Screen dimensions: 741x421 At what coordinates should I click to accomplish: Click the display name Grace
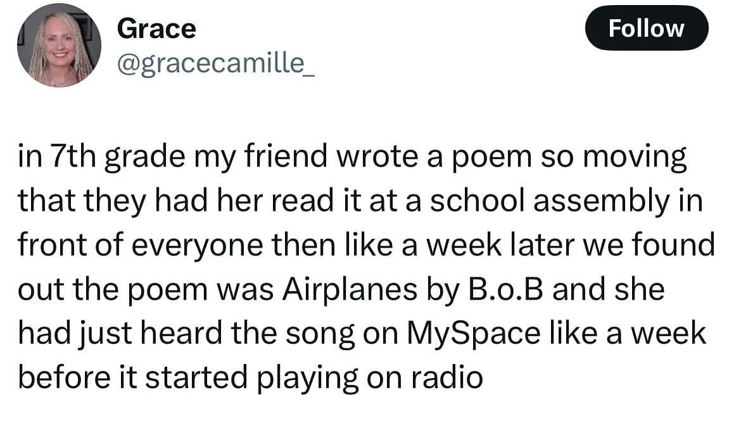[157, 28]
